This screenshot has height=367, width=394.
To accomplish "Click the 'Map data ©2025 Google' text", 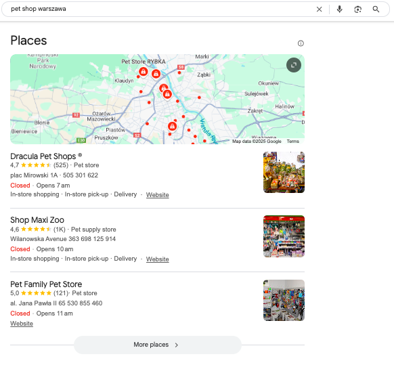I will coord(257,142).
